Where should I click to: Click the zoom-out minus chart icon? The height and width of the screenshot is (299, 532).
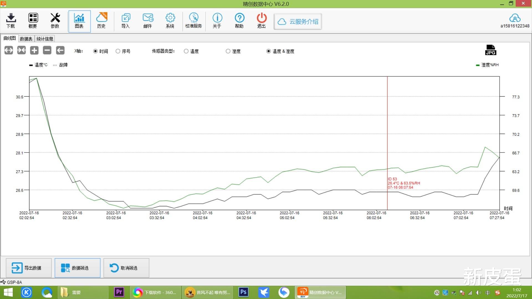[47, 50]
